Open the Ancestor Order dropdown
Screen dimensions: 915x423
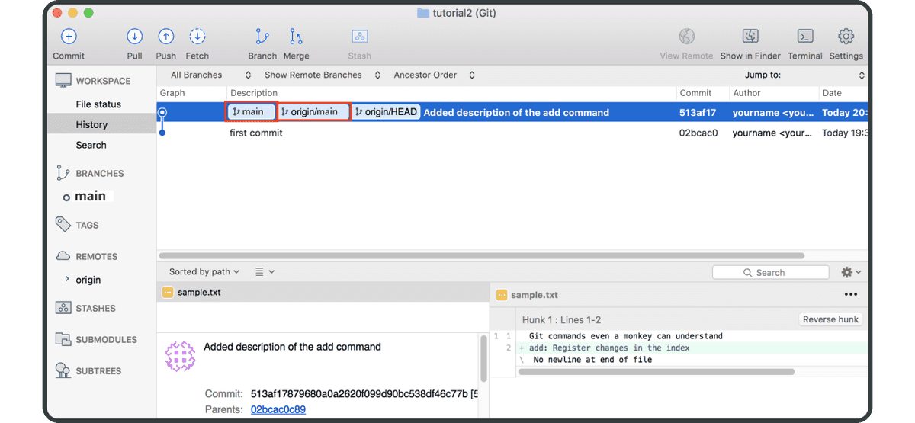coord(434,75)
